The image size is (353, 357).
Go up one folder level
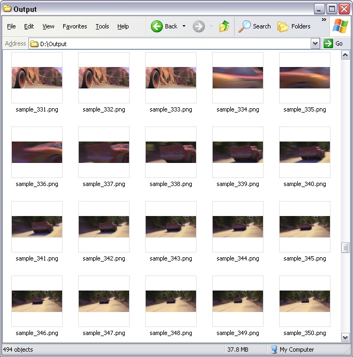click(224, 26)
